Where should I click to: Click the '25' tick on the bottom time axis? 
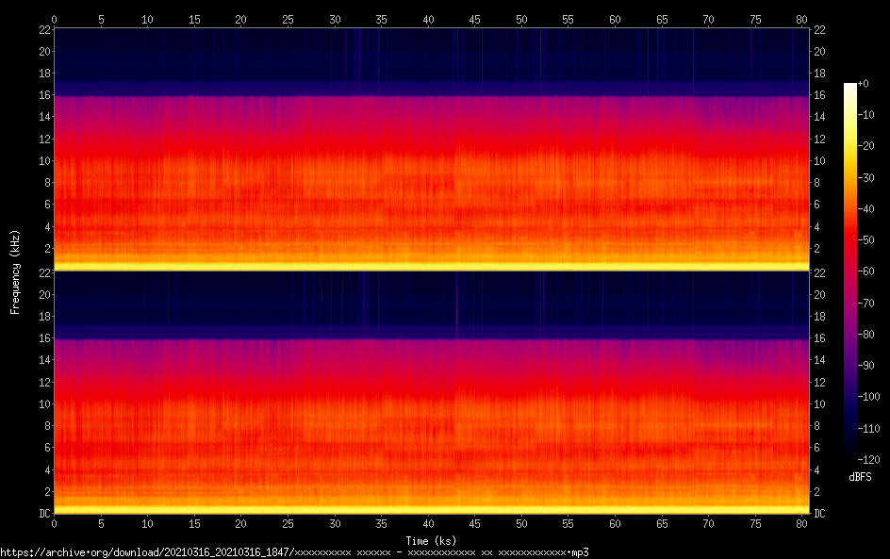[x=288, y=524]
